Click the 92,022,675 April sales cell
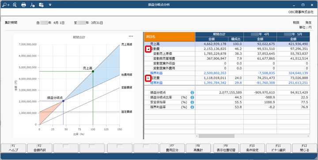 click(x=260, y=44)
